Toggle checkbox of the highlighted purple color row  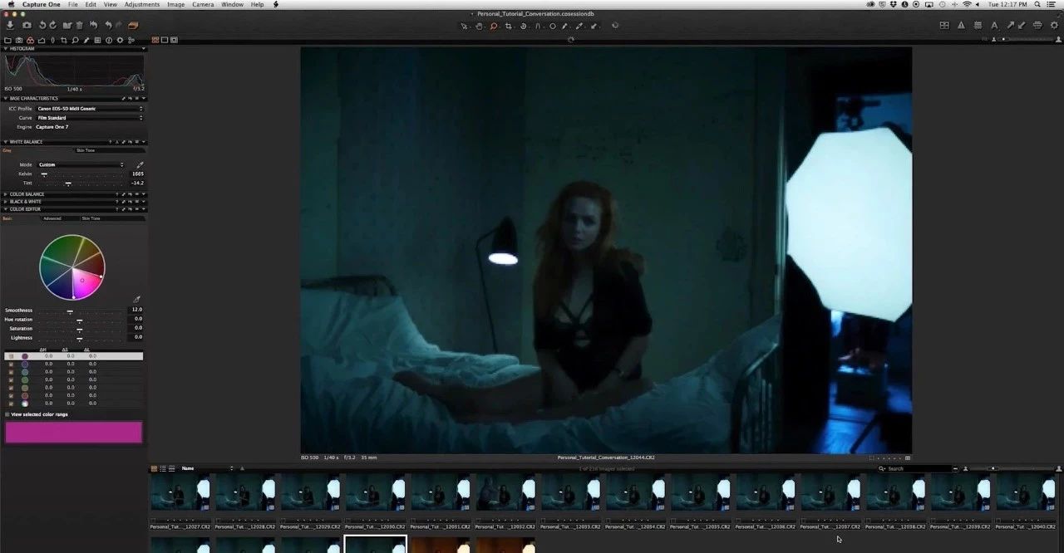point(11,356)
